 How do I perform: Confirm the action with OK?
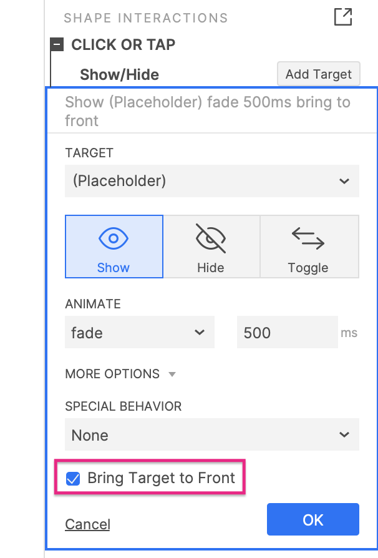click(x=313, y=519)
